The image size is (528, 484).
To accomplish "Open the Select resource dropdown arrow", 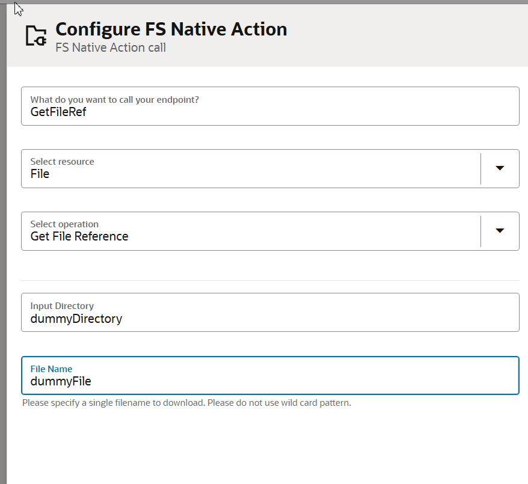I will coord(500,168).
